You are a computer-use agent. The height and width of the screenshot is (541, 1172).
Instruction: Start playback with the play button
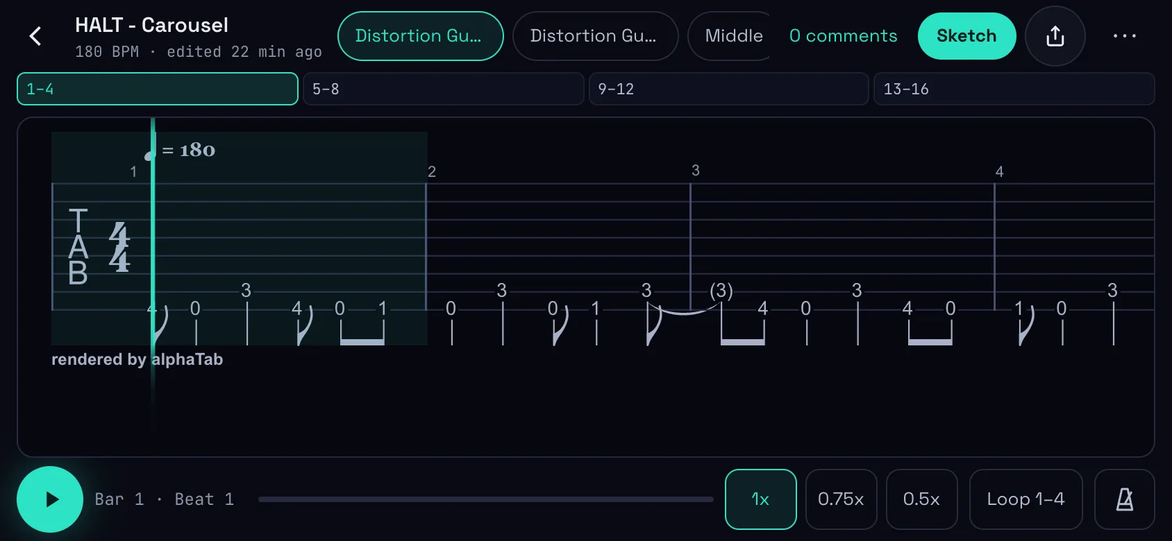[x=50, y=499]
